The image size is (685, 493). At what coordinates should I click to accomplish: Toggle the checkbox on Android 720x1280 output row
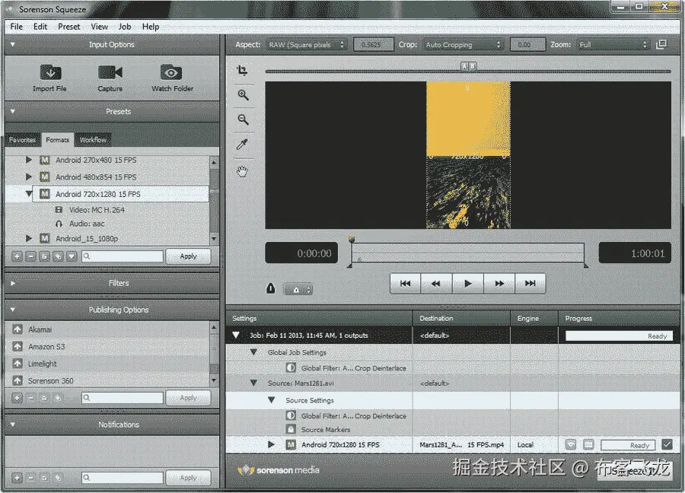[667, 444]
